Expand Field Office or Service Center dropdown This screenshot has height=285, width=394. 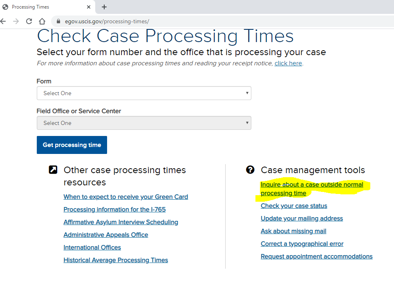(x=144, y=123)
